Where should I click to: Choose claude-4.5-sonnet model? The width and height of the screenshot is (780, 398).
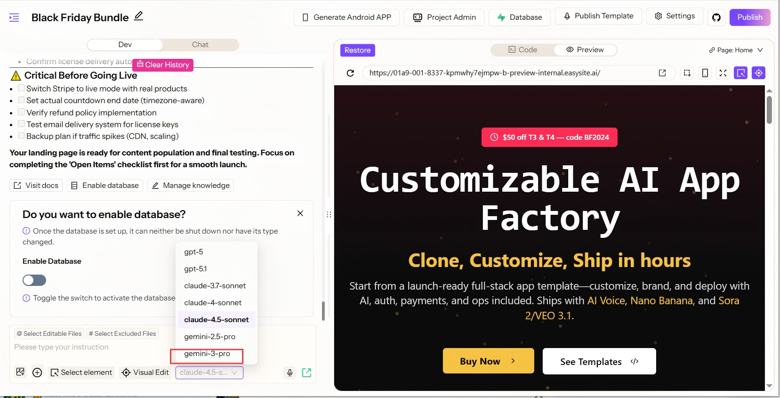tap(217, 320)
